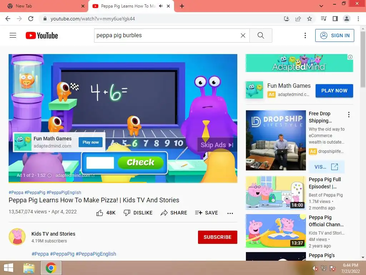The width and height of the screenshot is (366, 275).
Task: Click the Check button in ad
Action: click(140, 162)
